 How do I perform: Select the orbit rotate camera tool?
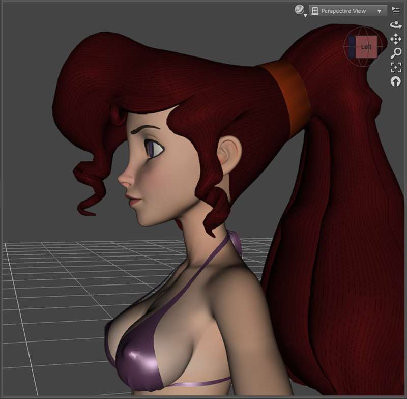[396, 25]
